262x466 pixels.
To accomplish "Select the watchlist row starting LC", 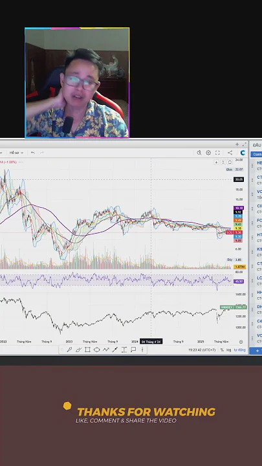I will pos(256,280).
